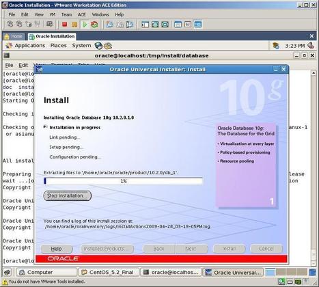Open the terminal window's Edit menu
This screenshot has height=287, width=319.
[23, 65]
